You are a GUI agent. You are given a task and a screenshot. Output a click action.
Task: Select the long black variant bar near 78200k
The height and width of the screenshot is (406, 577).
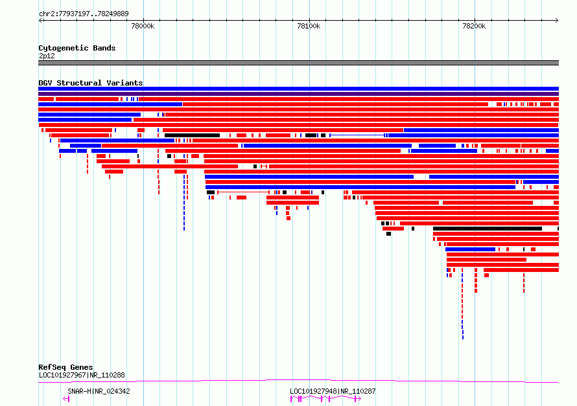(x=488, y=229)
